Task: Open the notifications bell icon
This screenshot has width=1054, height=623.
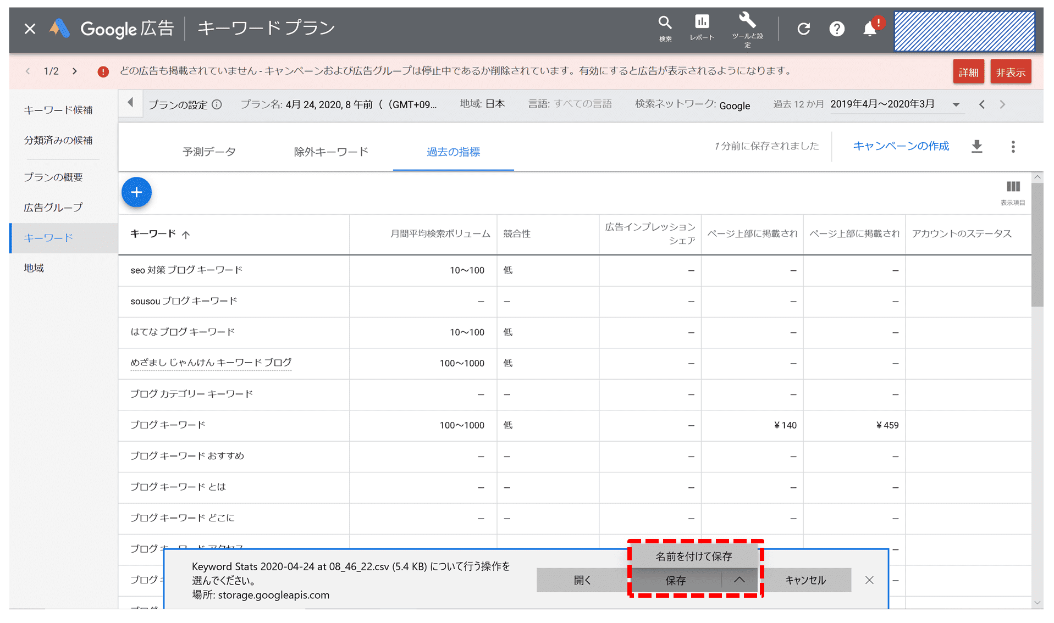Action: coord(870,29)
